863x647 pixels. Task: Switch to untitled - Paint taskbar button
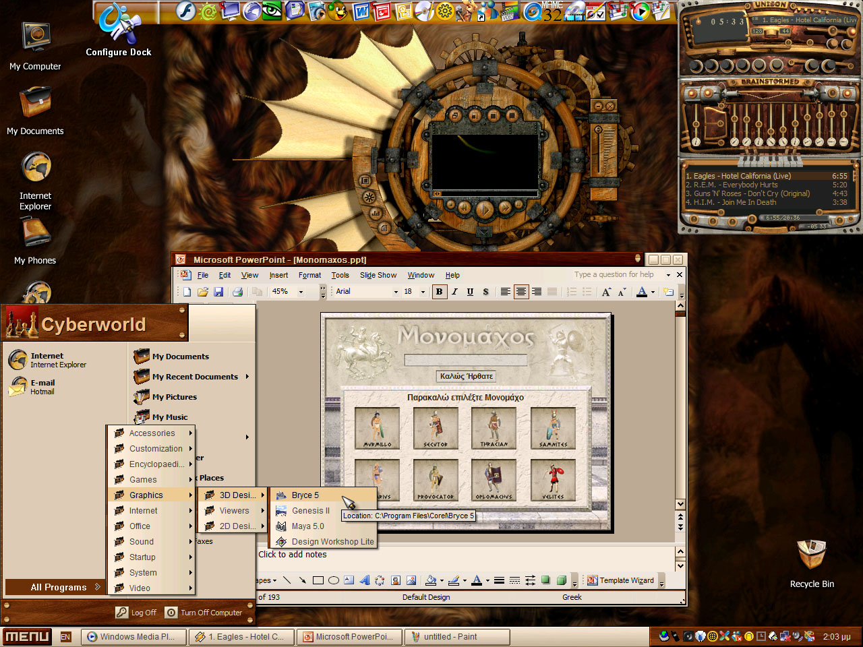pyautogui.click(x=457, y=636)
